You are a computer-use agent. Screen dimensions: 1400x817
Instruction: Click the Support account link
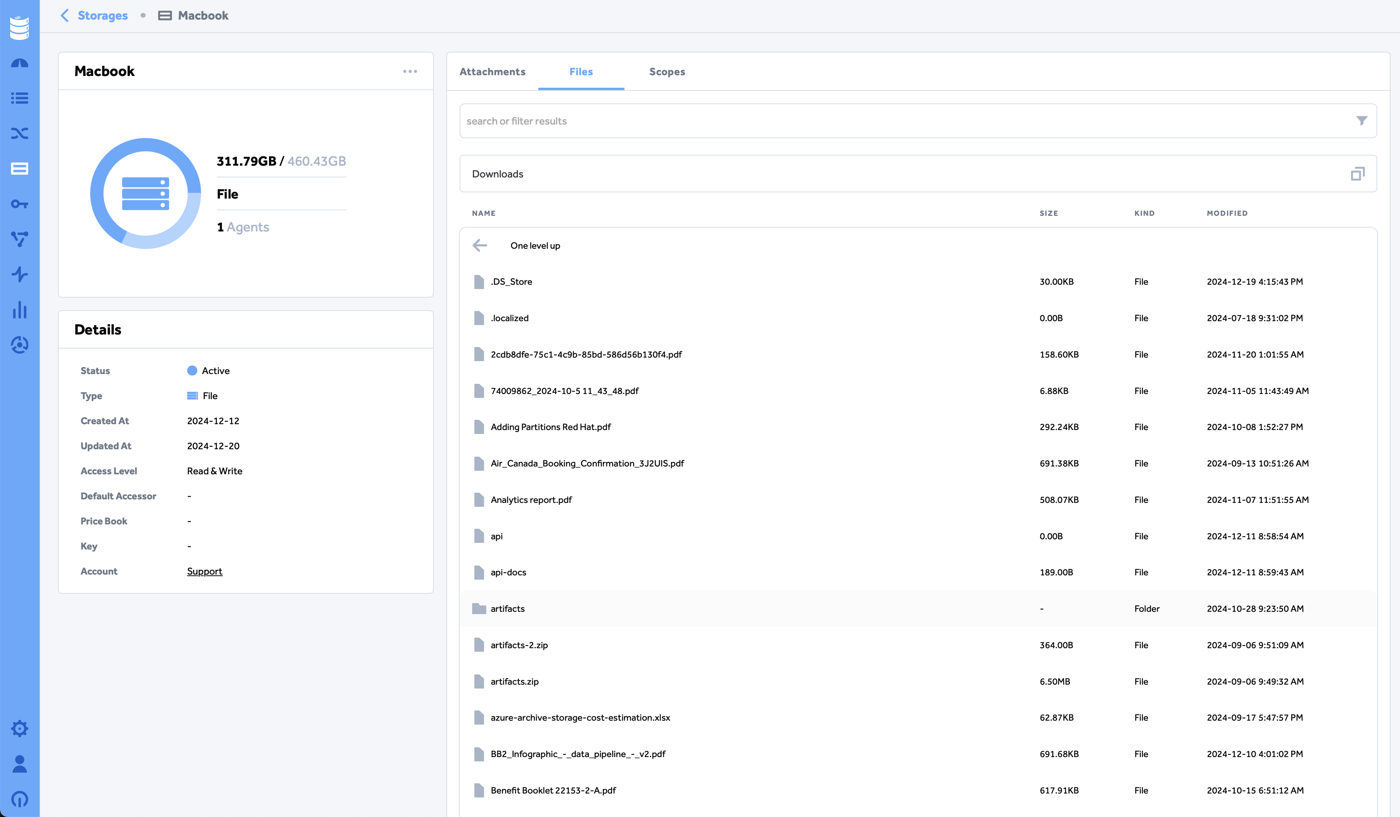[204, 571]
